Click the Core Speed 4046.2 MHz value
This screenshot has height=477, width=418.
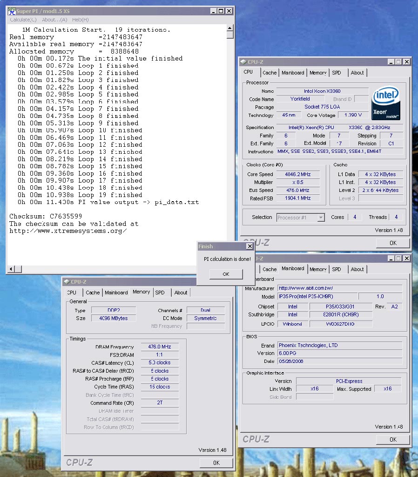(298, 174)
